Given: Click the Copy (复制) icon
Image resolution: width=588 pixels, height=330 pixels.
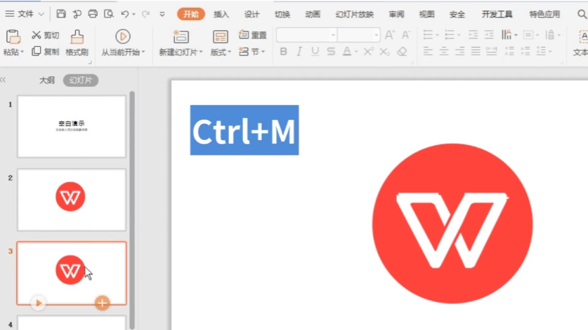Looking at the screenshot, I should (37, 52).
